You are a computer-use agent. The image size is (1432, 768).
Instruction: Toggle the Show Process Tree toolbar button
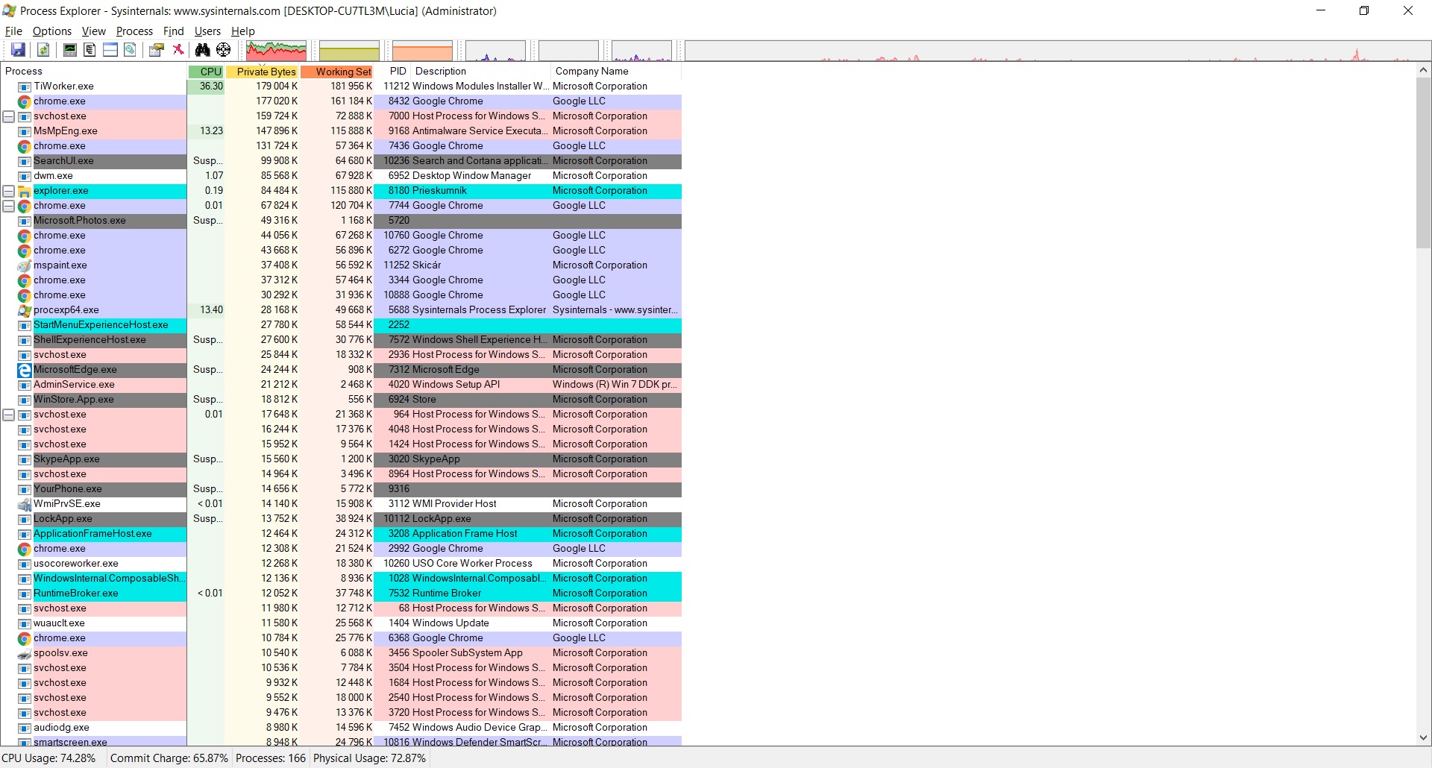coord(89,50)
